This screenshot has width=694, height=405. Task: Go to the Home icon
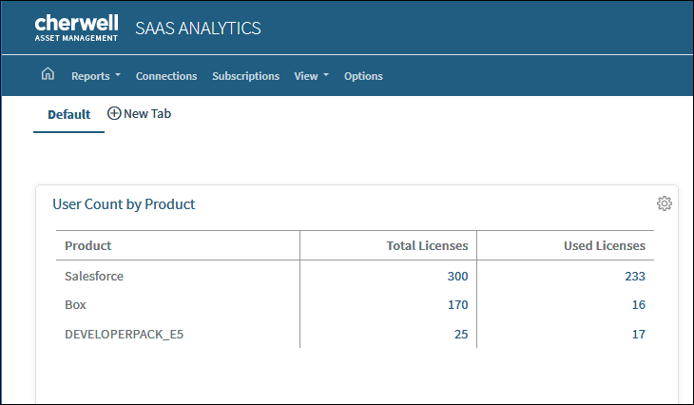point(48,74)
